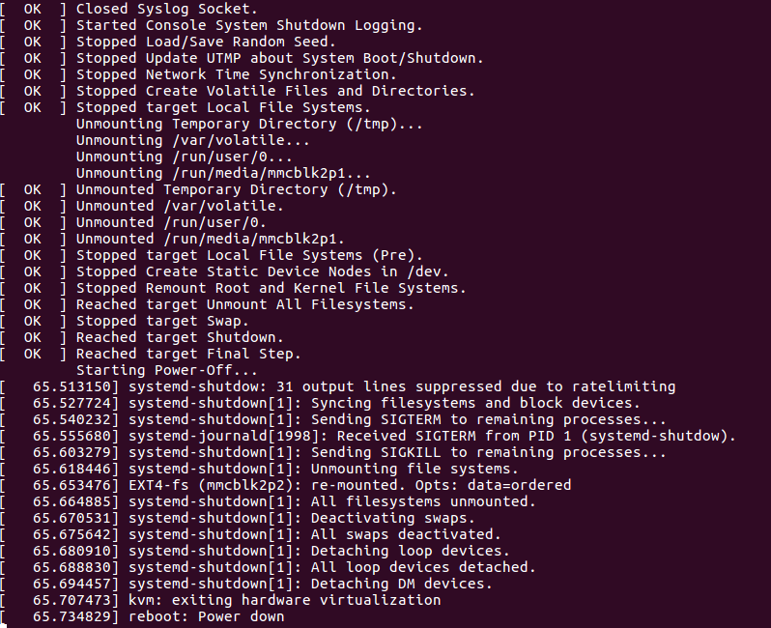
Task: Click the "Reached target Unmount All Filesystems" line
Action: point(245,304)
